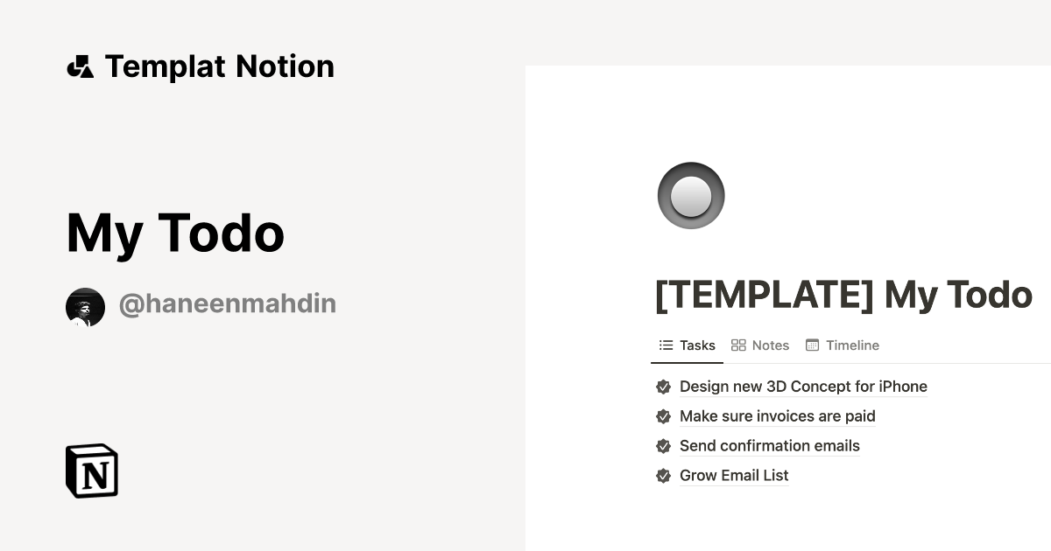Screen dimensions: 1051x551
Task: Click the haneenmahdin profile avatar
Action: (85, 306)
